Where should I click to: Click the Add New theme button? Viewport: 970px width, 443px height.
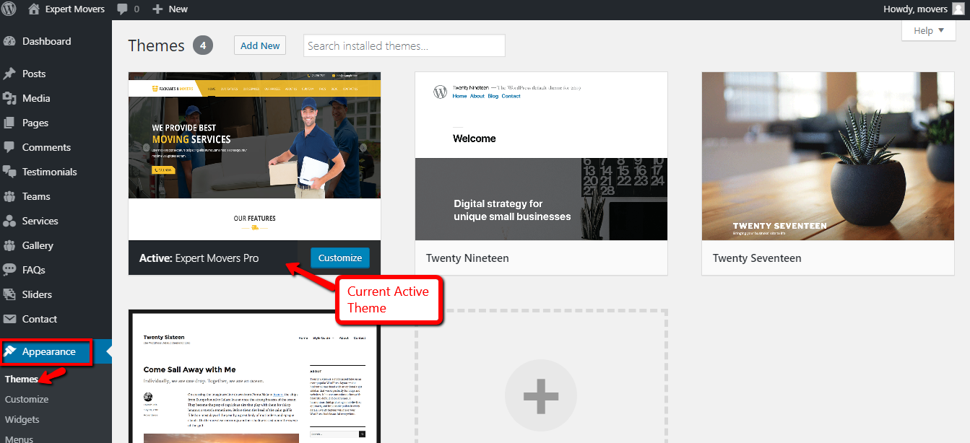pyautogui.click(x=260, y=45)
